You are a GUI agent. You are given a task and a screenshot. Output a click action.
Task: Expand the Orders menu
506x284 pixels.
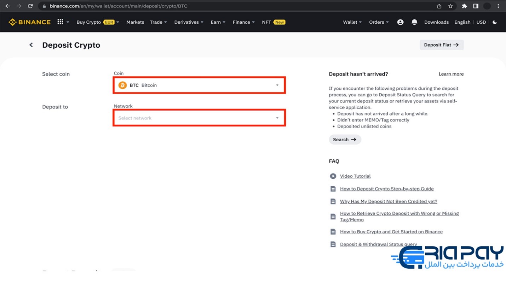point(379,22)
